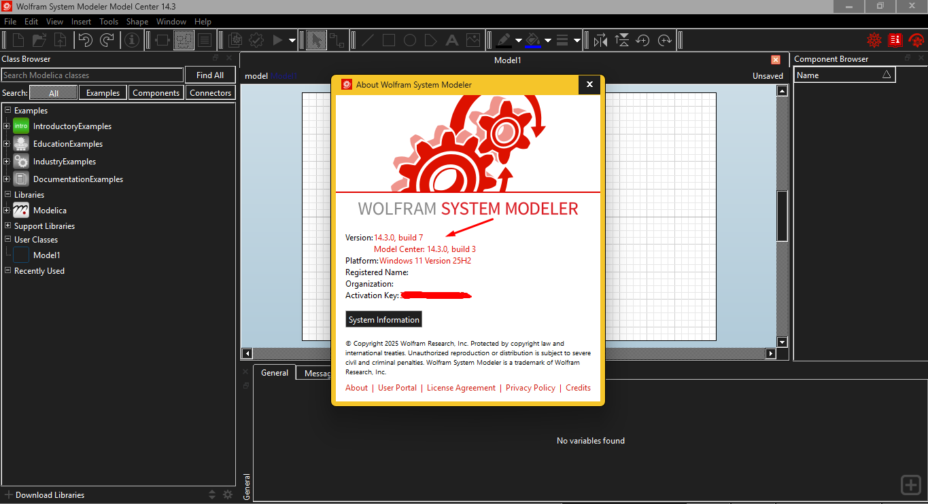Image resolution: width=928 pixels, height=504 pixels.
Task: Expand the Modelica library tree item
Action: [5, 210]
